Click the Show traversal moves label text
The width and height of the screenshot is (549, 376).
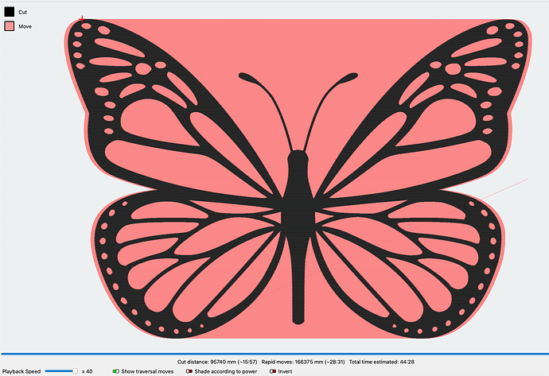[147, 370]
